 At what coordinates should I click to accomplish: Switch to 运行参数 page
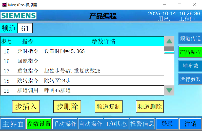point(190,79)
